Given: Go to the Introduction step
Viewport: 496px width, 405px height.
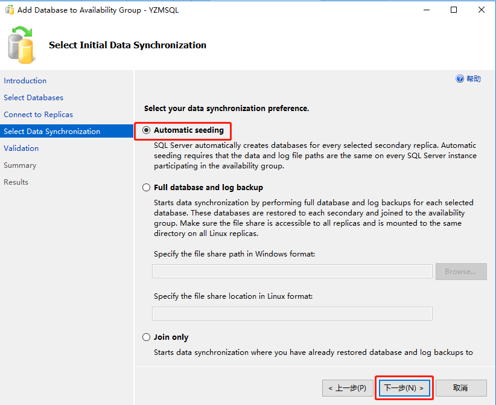Looking at the screenshot, I should pyautogui.click(x=25, y=81).
